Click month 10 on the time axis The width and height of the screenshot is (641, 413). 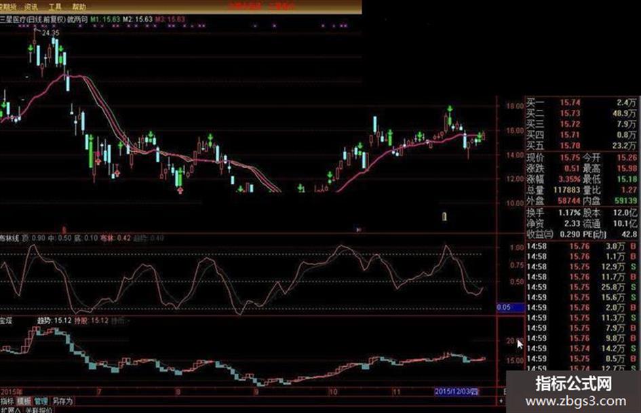pyautogui.click(x=333, y=392)
